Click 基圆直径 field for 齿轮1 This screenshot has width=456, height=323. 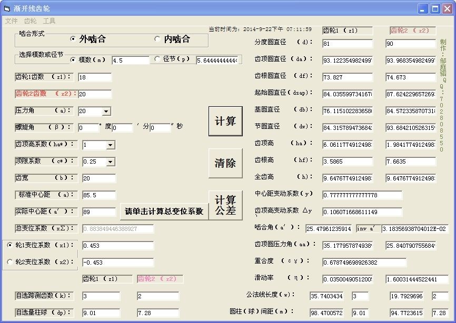[x=348, y=111]
